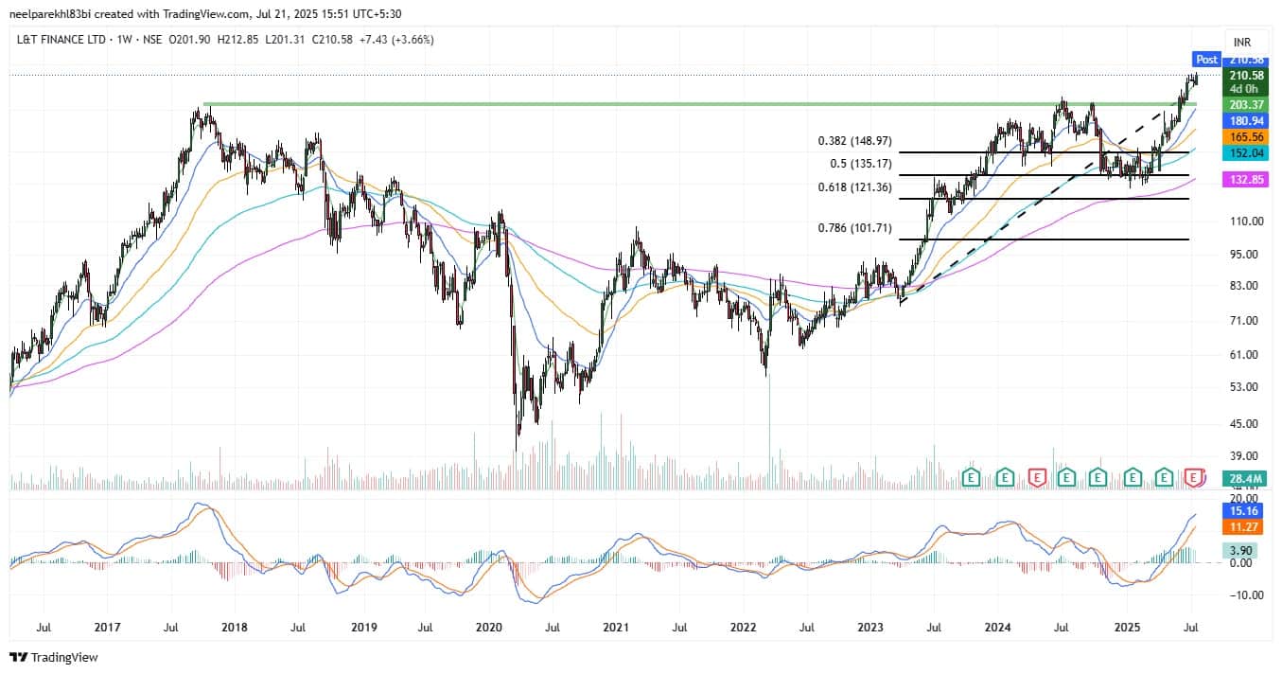Click the green earnings marker left of the last red one
This screenshot has height=674, width=1282.
click(1164, 477)
